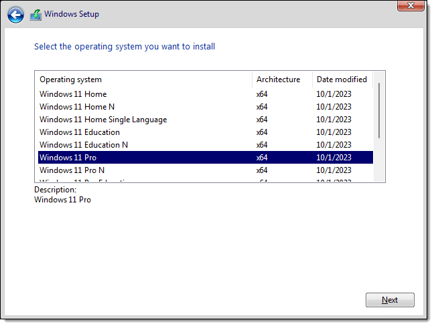Select Windows 11 Home N
The width and height of the screenshot is (434, 326).
206,107
